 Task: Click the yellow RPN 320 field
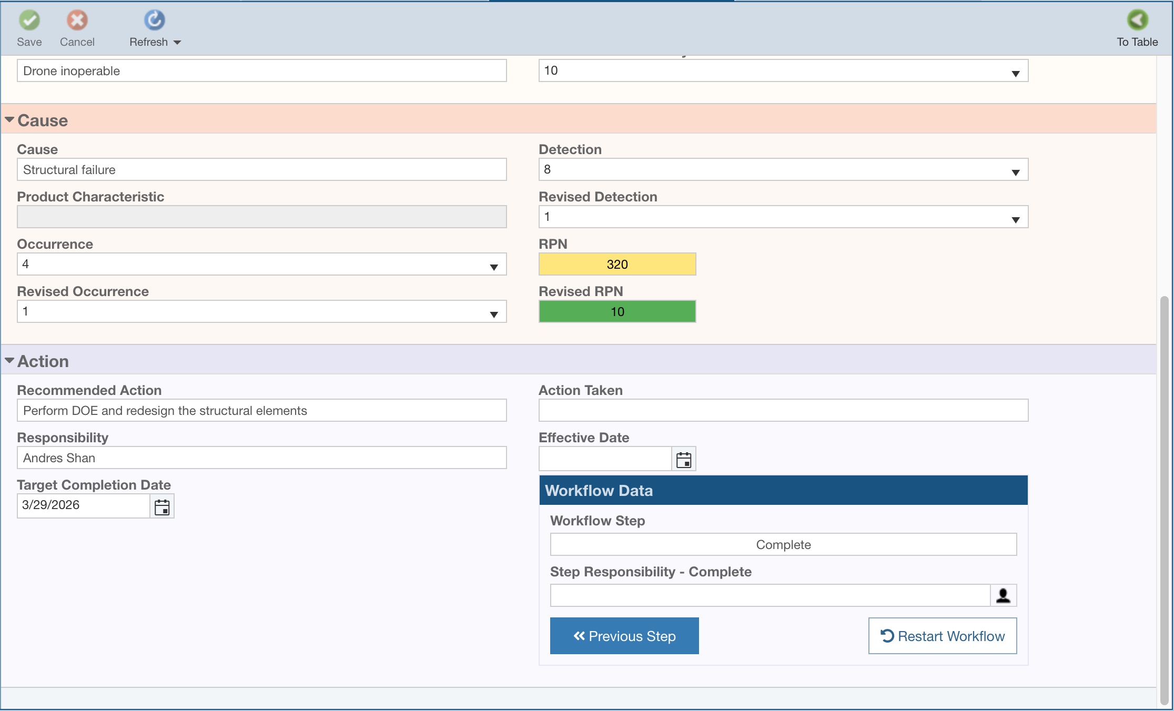617,264
